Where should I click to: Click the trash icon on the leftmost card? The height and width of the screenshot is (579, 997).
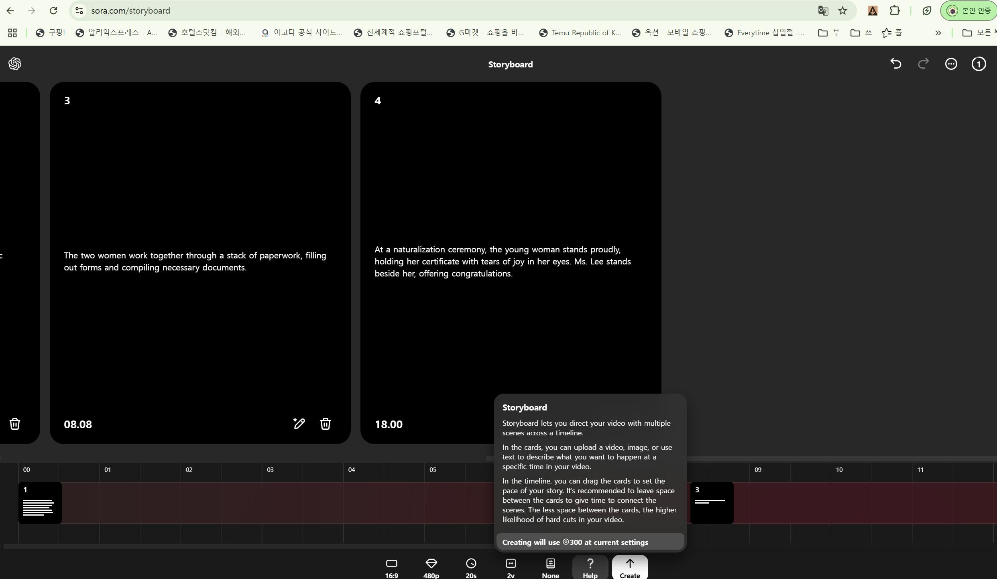[x=15, y=424]
